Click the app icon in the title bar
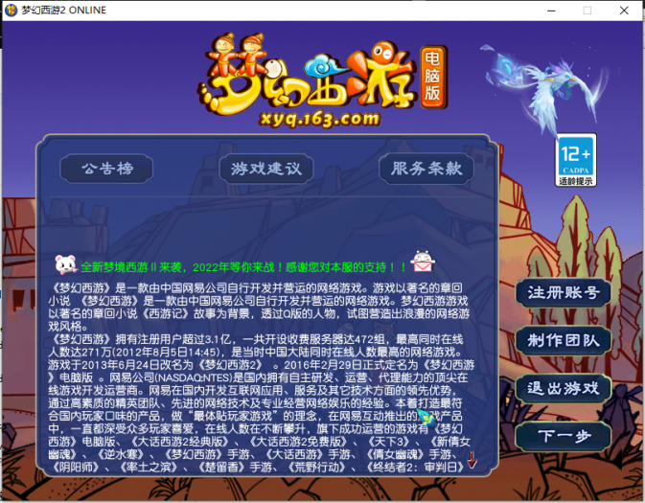Screen dimensions: 645x503 click(12, 10)
